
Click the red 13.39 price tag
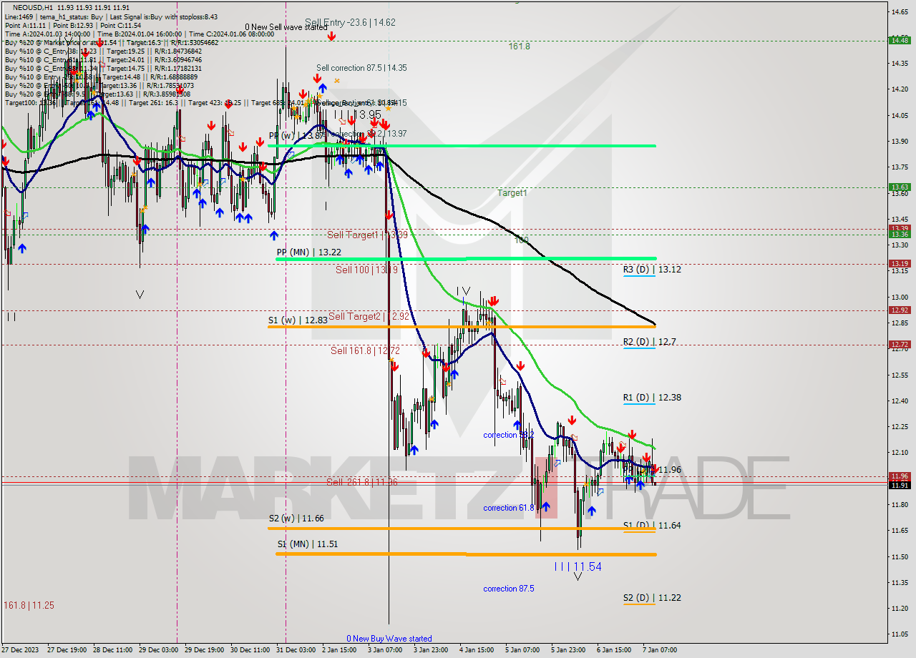point(899,229)
